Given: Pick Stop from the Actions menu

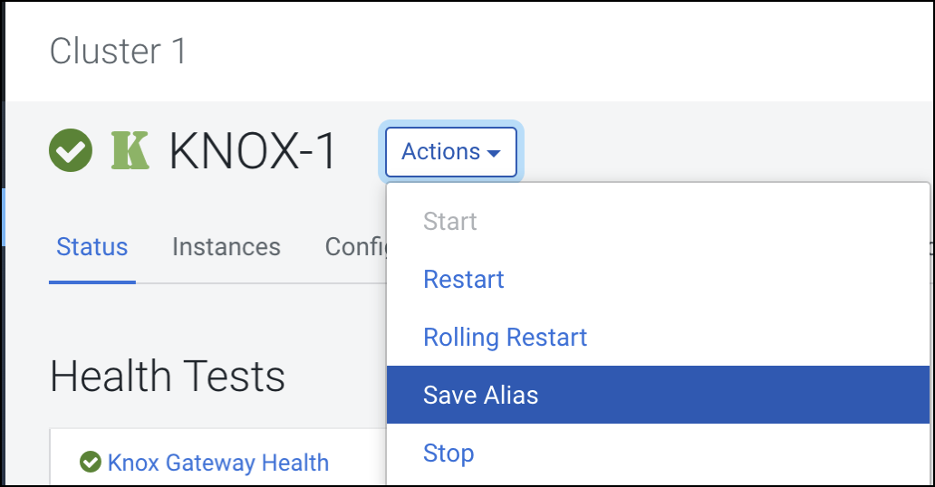Looking at the screenshot, I should click(x=448, y=453).
